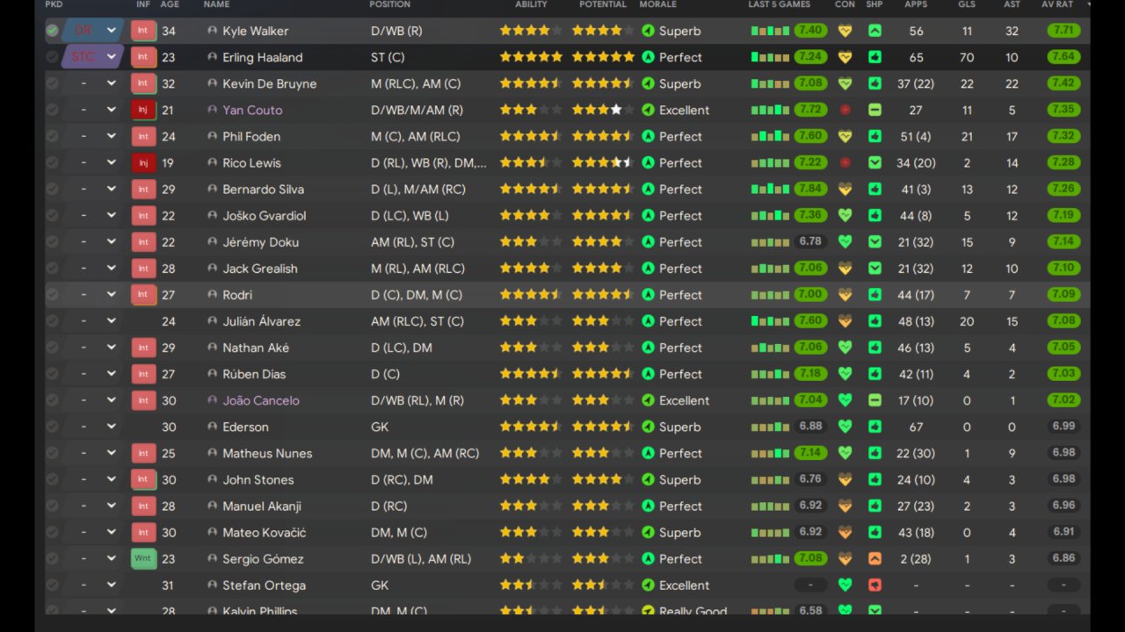
Task: Click Bernardo Silva's 7.84 last-games rating
Action: [x=810, y=189]
